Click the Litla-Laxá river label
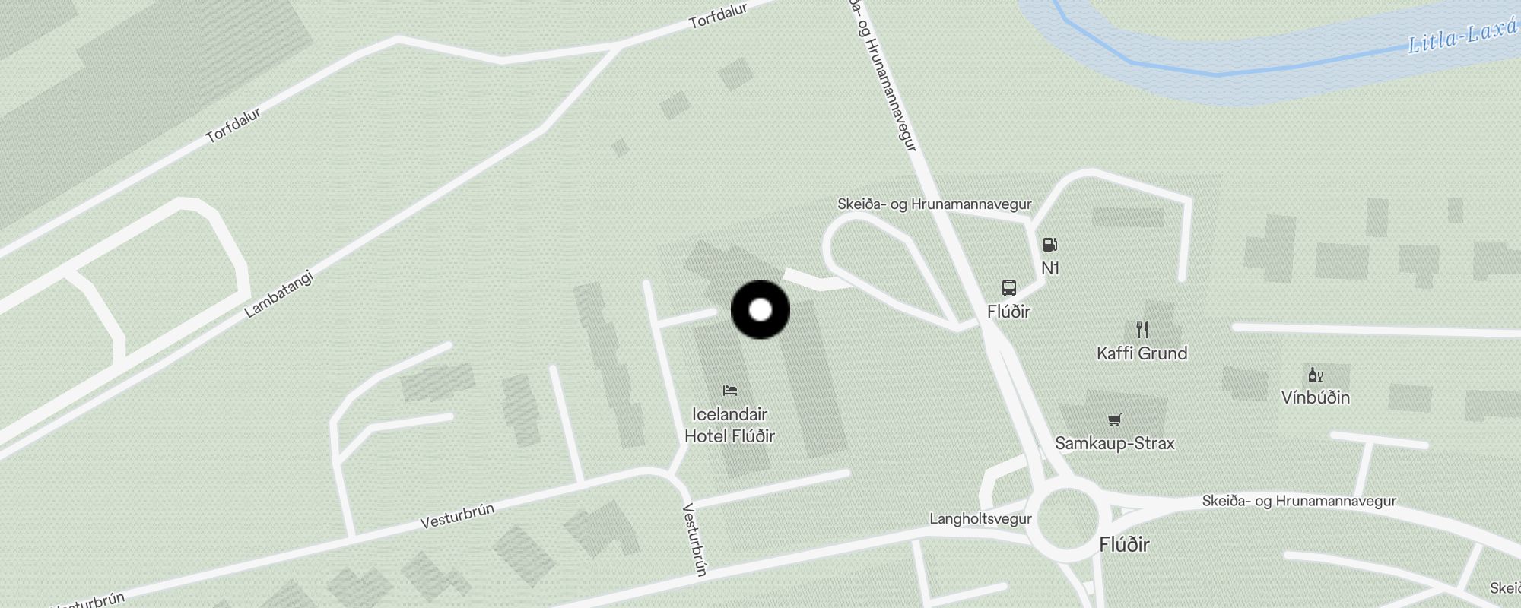 tap(1464, 36)
